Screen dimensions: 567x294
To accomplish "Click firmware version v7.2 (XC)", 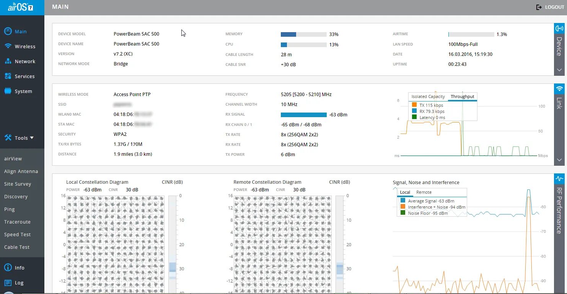I will pyautogui.click(x=123, y=54).
